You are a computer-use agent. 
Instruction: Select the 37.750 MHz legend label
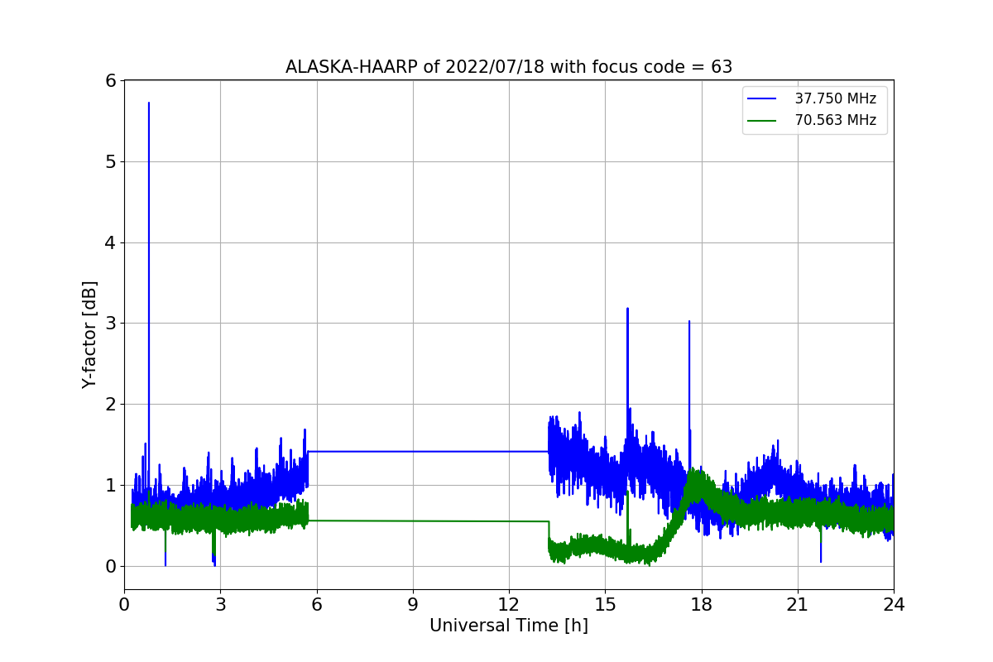pyautogui.click(x=836, y=98)
